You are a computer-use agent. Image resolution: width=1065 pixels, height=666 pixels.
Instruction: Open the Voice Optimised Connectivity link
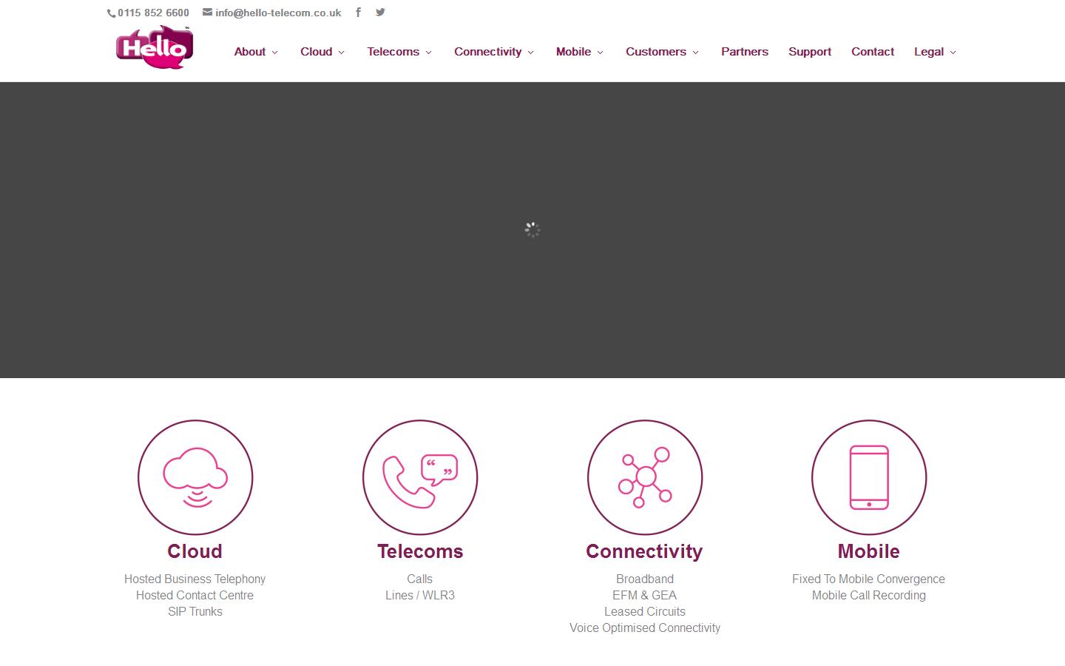coord(644,628)
